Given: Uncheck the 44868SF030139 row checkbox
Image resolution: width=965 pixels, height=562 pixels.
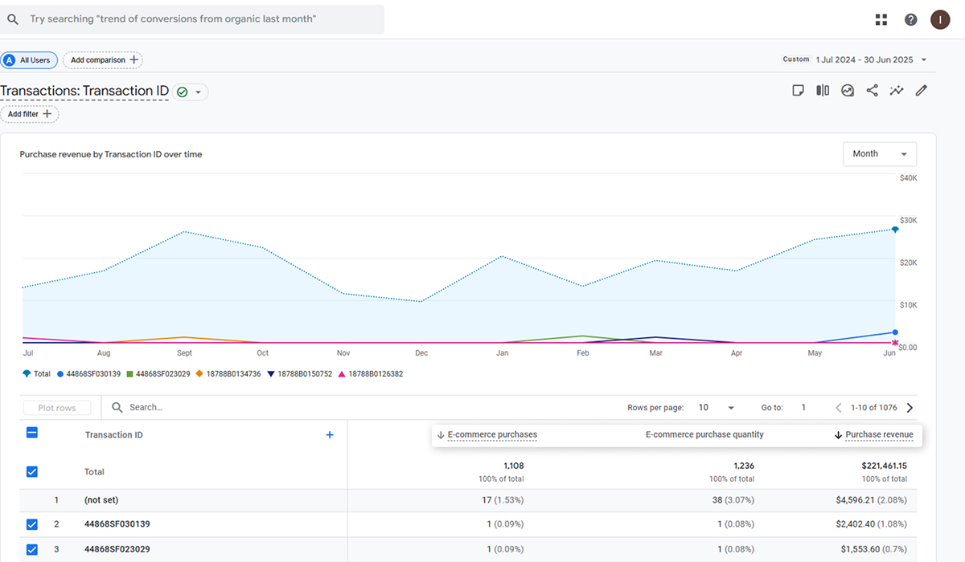Looking at the screenshot, I should 32,524.
